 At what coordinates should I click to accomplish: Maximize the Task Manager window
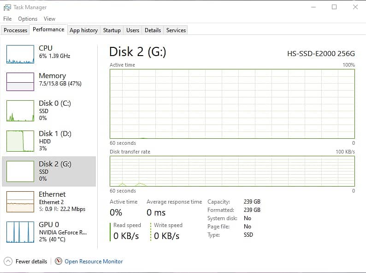click(x=334, y=7)
